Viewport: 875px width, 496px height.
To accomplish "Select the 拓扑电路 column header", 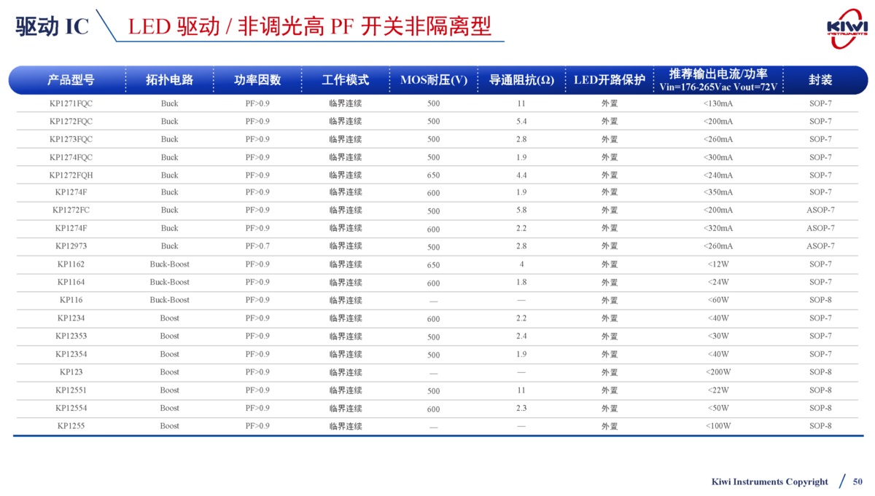I will pos(169,80).
